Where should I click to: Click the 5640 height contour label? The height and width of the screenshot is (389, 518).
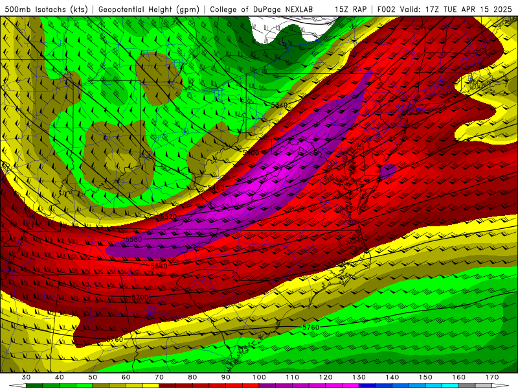tap(159, 266)
